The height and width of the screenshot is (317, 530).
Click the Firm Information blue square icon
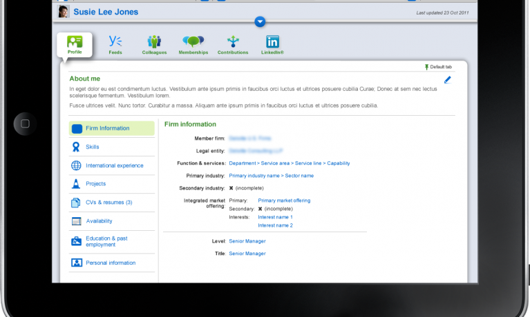coord(77,128)
